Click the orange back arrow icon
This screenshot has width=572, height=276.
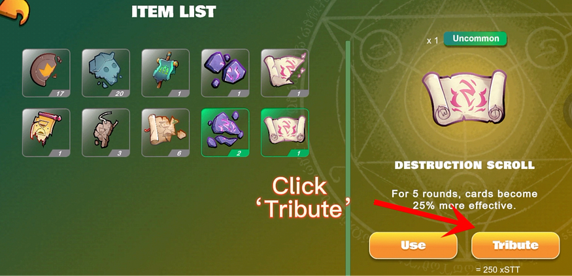click(14, 12)
